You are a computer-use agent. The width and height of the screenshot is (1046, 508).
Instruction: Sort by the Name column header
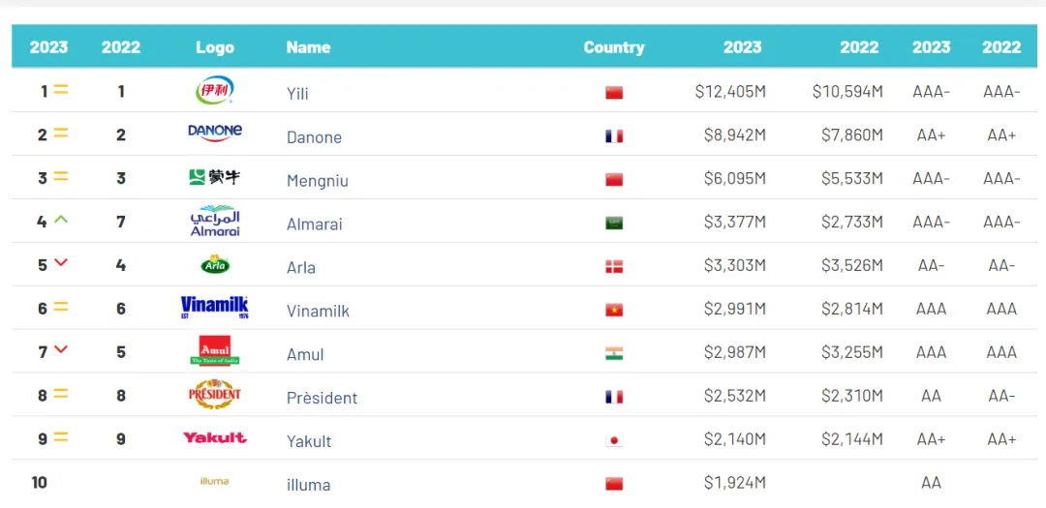pyautogui.click(x=308, y=47)
